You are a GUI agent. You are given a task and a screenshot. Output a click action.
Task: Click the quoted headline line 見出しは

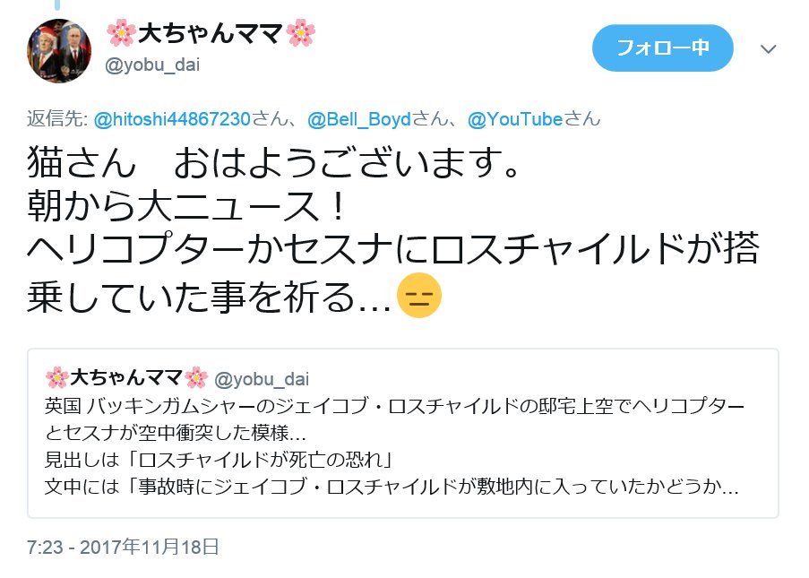(x=219, y=460)
